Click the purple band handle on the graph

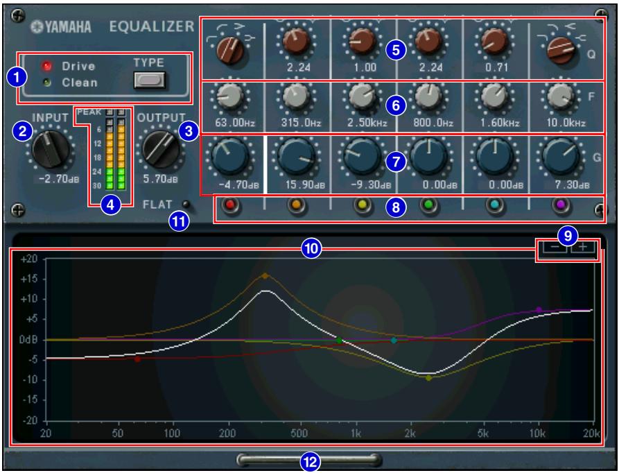click(539, 309)
